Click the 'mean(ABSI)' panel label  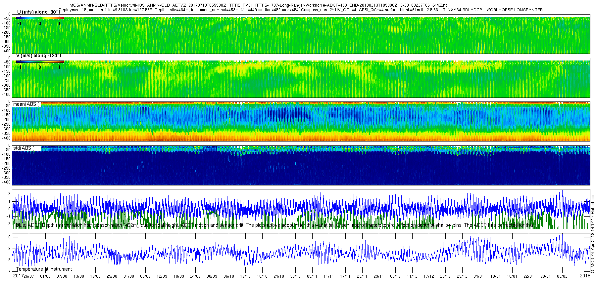point(26,104)
